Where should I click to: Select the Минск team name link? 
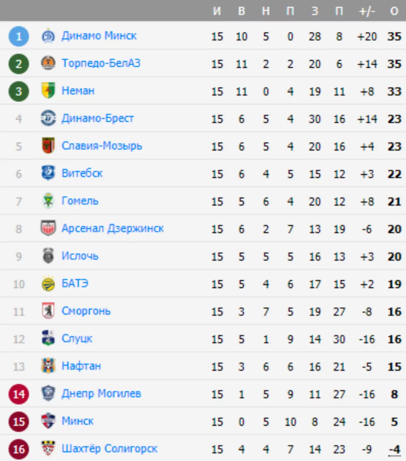77,421
